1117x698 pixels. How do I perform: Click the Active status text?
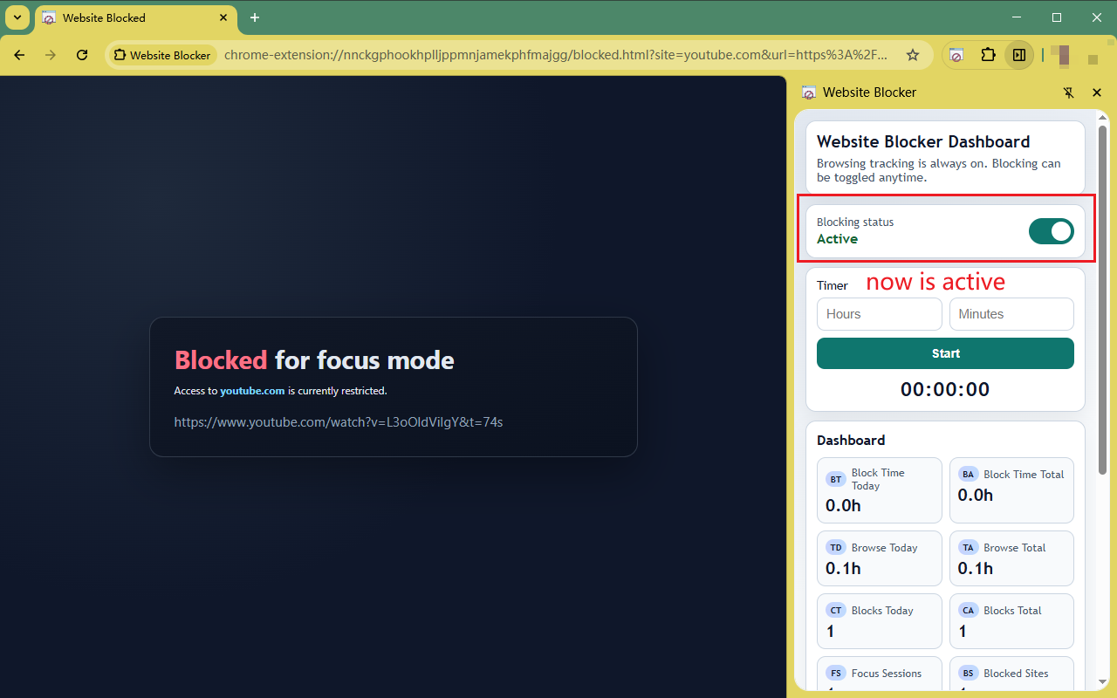pyautogui.click(x=837, y=239)
